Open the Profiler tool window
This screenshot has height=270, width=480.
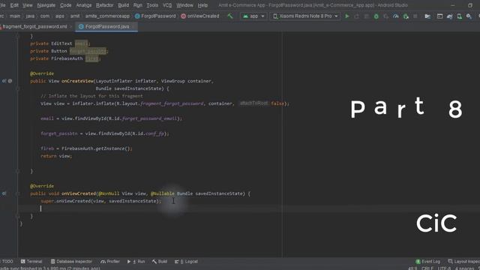coord(110,262)
